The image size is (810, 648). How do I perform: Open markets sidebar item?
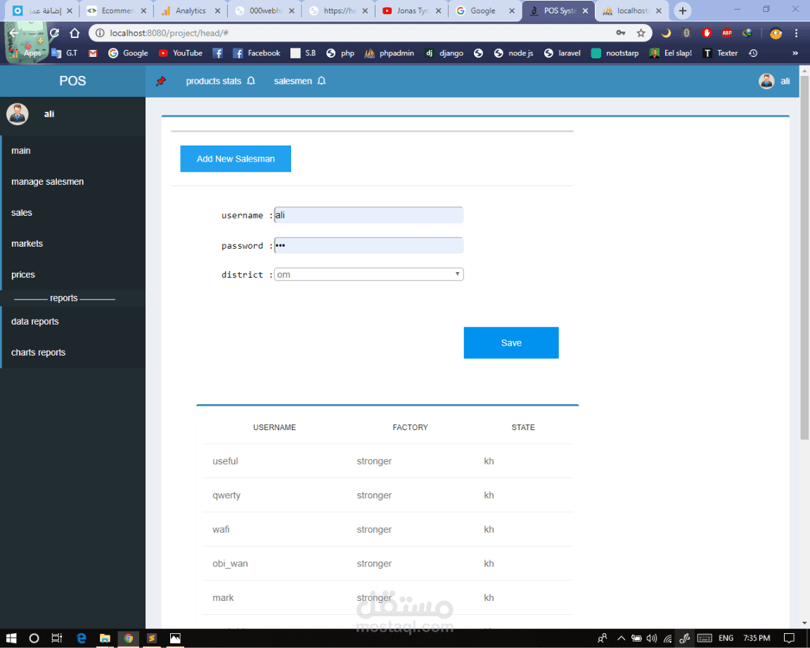pos(73,244)
